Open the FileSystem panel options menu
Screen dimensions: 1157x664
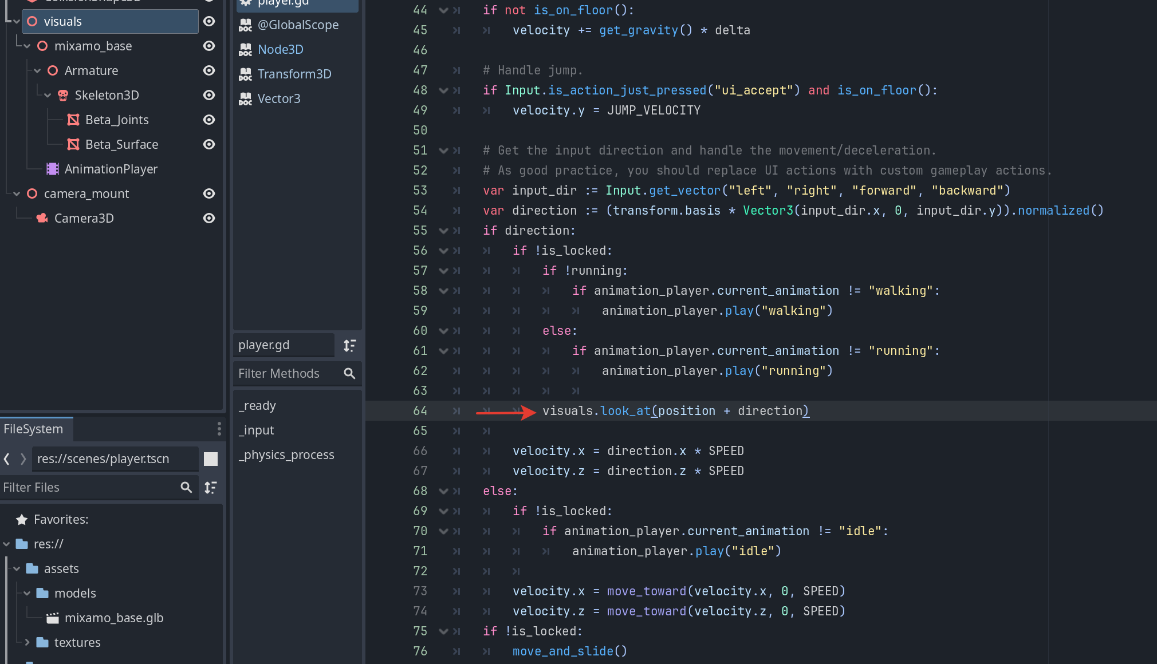219,429
